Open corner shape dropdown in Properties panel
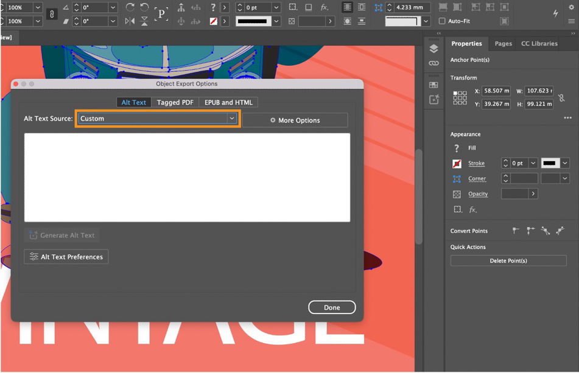Screen dimensions: 579x373 click(x=565, y=178)
